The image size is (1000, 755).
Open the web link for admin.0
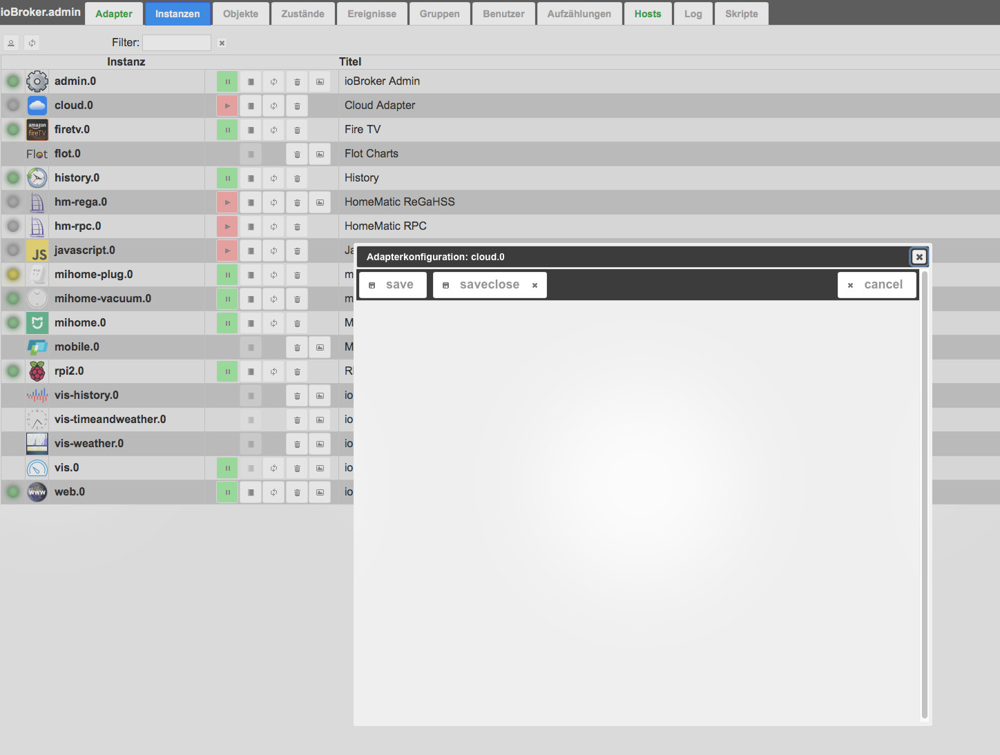point(320,81)
